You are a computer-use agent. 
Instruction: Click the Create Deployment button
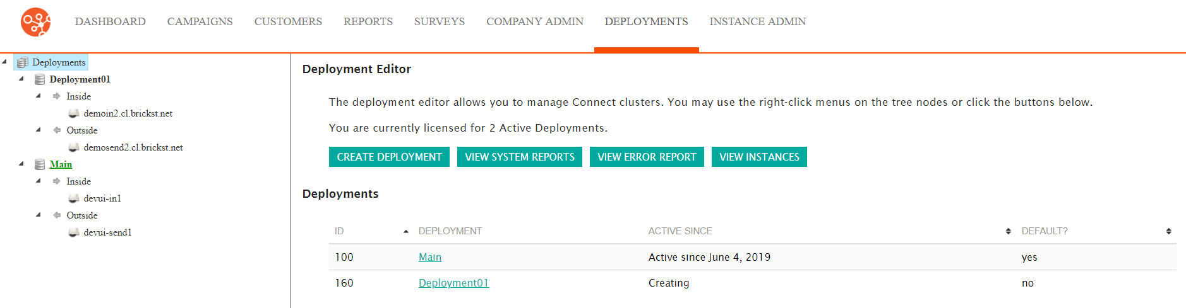tap(389, 157)
